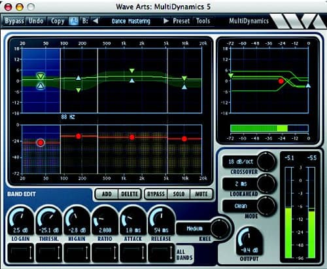Click green triangle on transfer curve left edge
This screenshot has width=327, height=269.
(231, 76)
